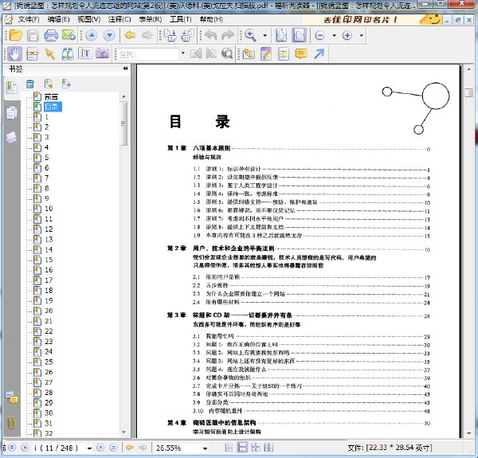Open the comments panel in the sidebar

click(12, 397)
